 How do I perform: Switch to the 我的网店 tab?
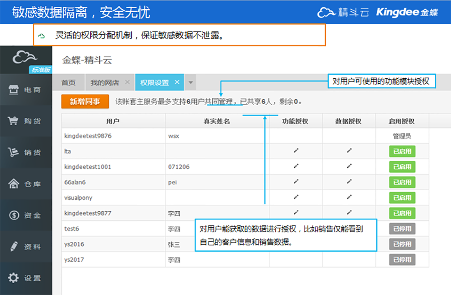pos(105,83)
